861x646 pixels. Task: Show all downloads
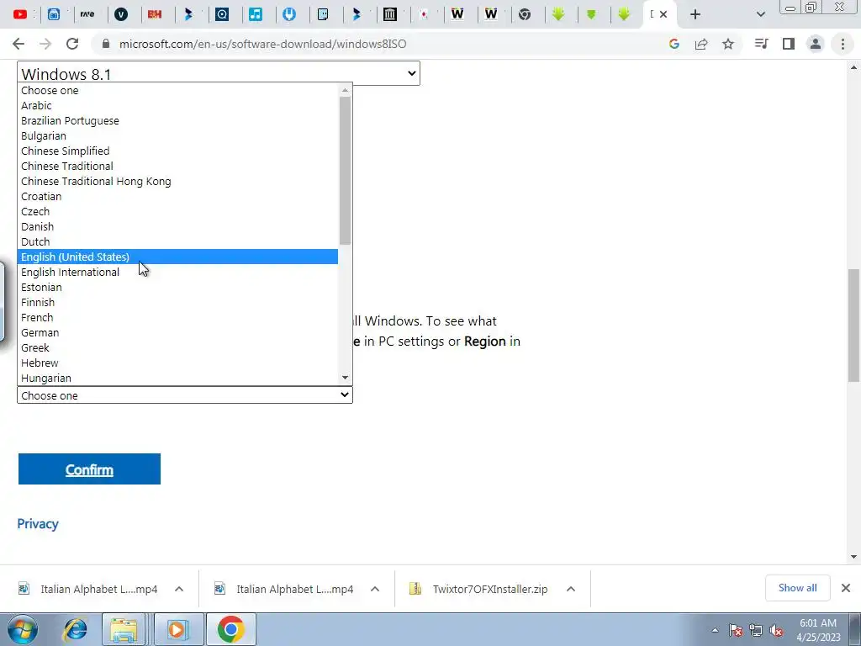click(797, 588)
